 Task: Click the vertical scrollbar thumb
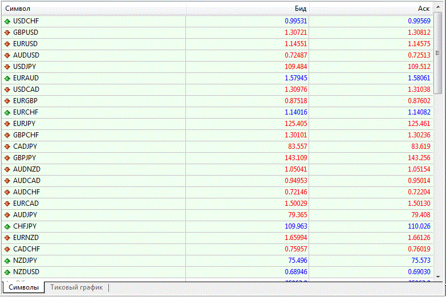point(438,55)
